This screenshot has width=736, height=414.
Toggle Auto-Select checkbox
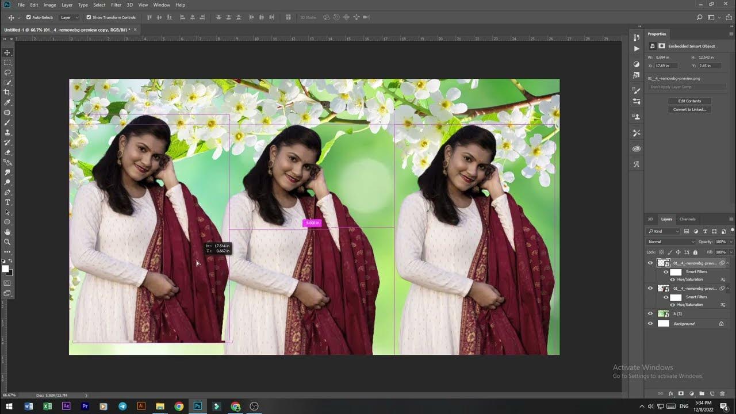(29, 18)
